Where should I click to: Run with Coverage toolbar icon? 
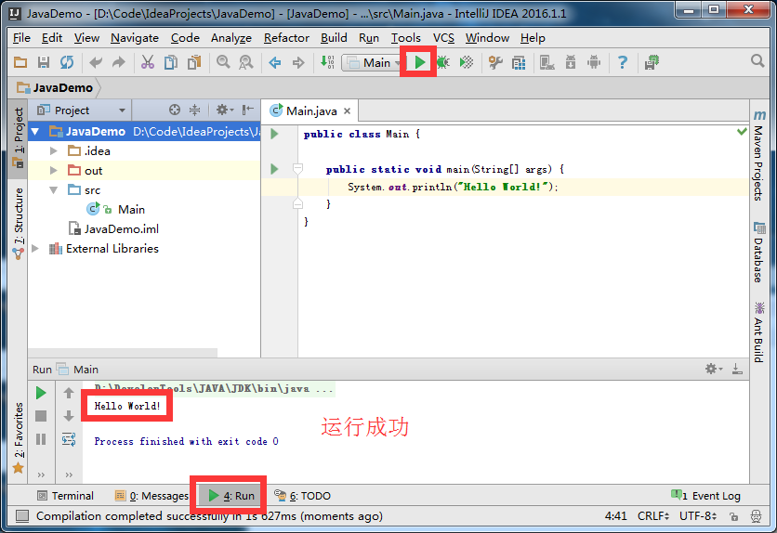point(467,62)
